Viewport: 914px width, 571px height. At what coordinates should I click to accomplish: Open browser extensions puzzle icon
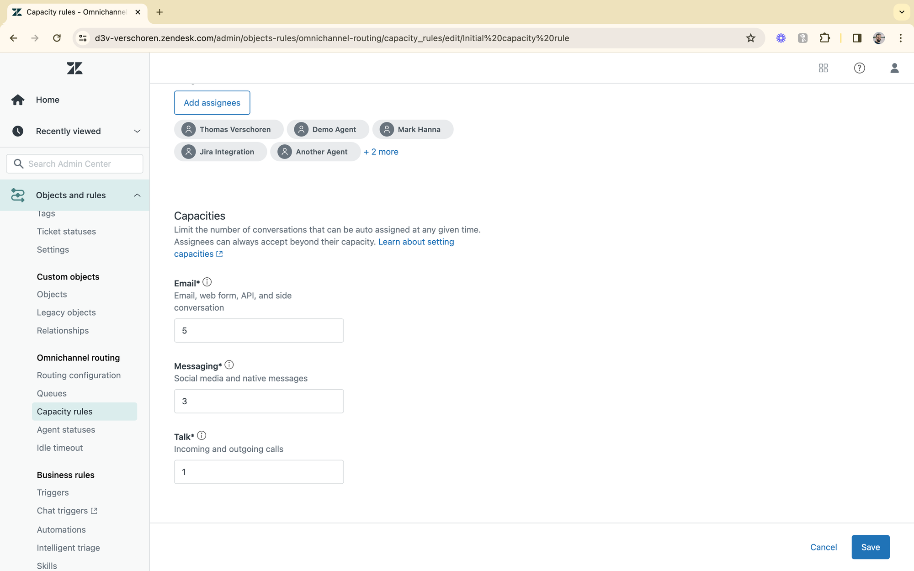pyautogui.click(x=824, y=38)
